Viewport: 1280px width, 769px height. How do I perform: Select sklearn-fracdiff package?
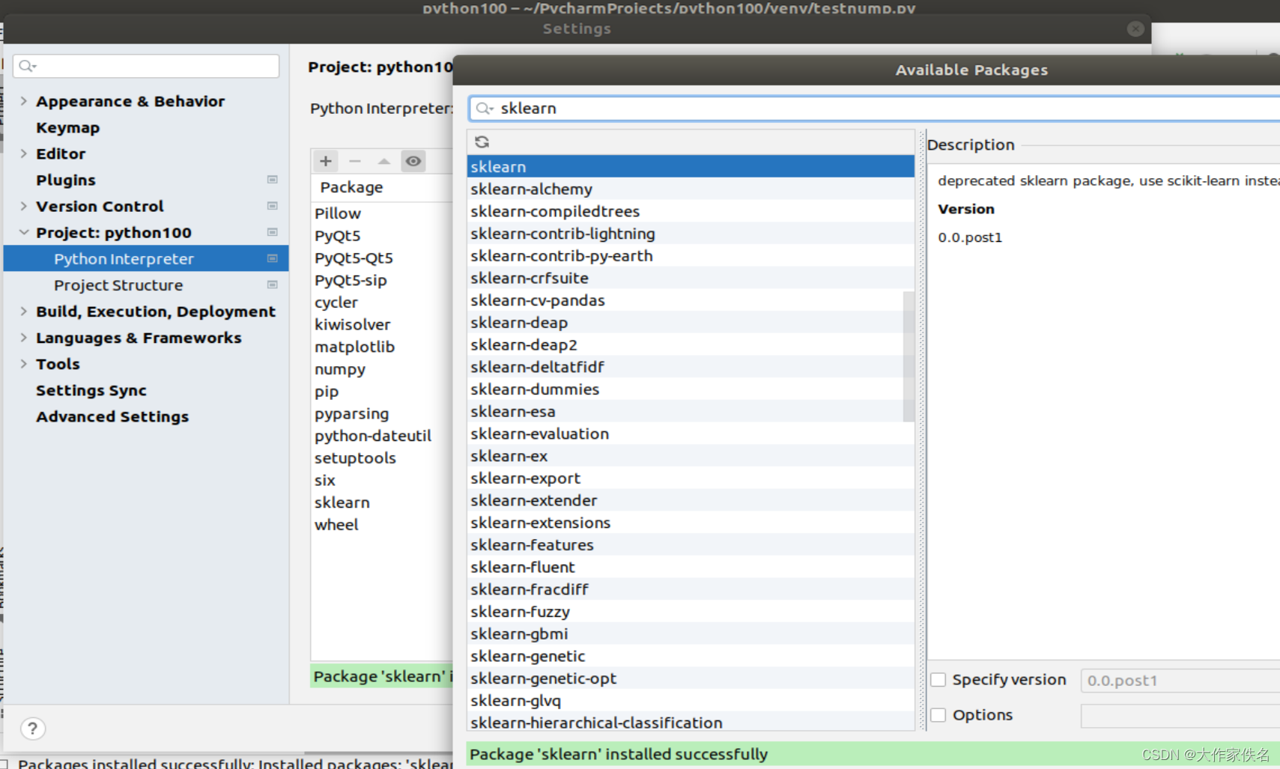[x=691, y=589]
